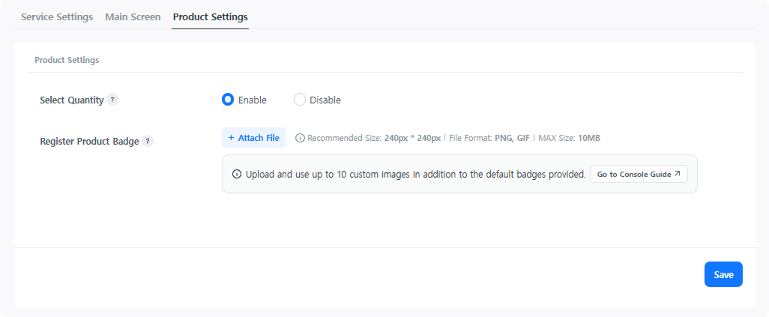Open the Main Screen tab

tap(133, 16)
